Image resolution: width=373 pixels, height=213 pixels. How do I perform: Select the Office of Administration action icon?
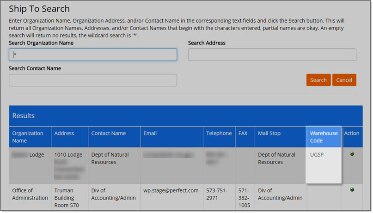click(x=352, y=189)
